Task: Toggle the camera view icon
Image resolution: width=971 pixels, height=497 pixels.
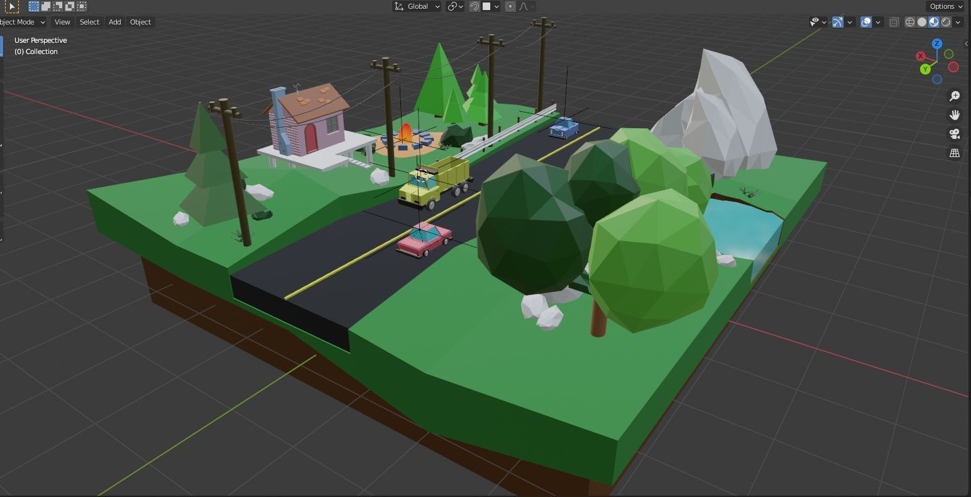Action: click(955, 133)
